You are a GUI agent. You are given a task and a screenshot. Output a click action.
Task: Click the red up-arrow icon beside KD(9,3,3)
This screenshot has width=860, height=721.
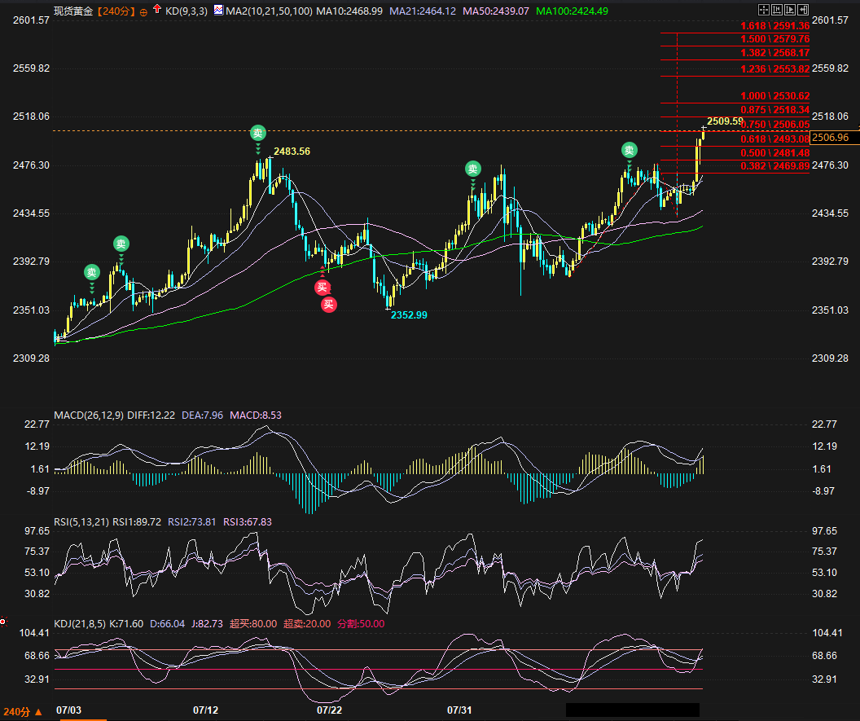[156, 11]
